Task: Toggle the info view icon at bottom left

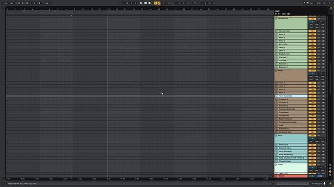Action: pos(3,183)
